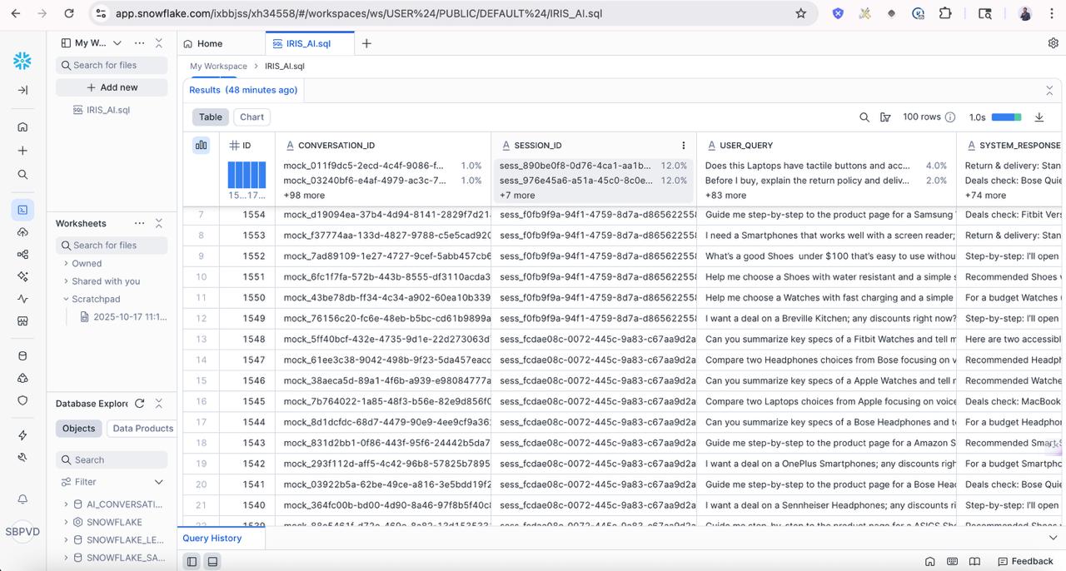Select the Objects toggle in Database Explorer
This screenshot has width=1066, height=571.
(x=79, y=428)
